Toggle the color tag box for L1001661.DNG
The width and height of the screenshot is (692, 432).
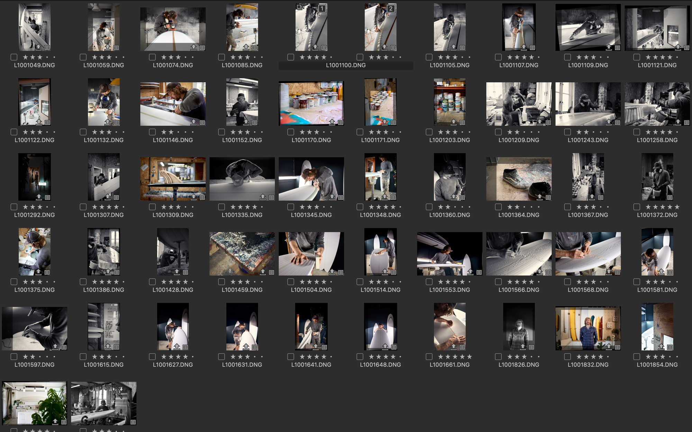[x=429, y=357]
